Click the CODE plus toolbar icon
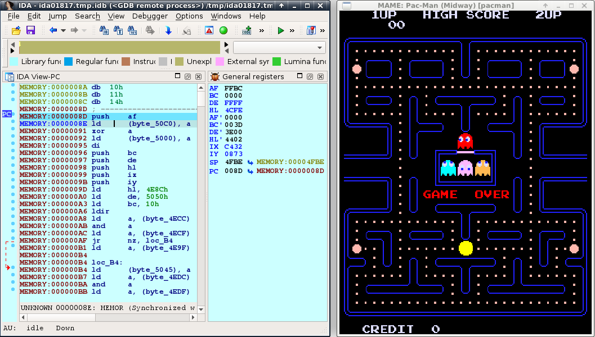Screen dimensions: 595x337 click(247, 31)
